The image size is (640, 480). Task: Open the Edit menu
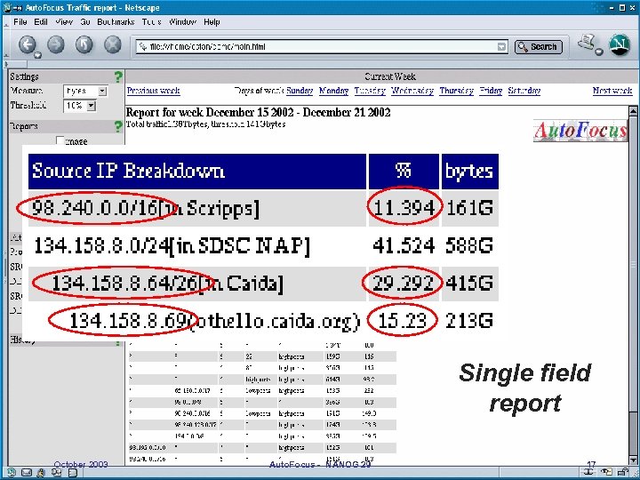(41, 22)
